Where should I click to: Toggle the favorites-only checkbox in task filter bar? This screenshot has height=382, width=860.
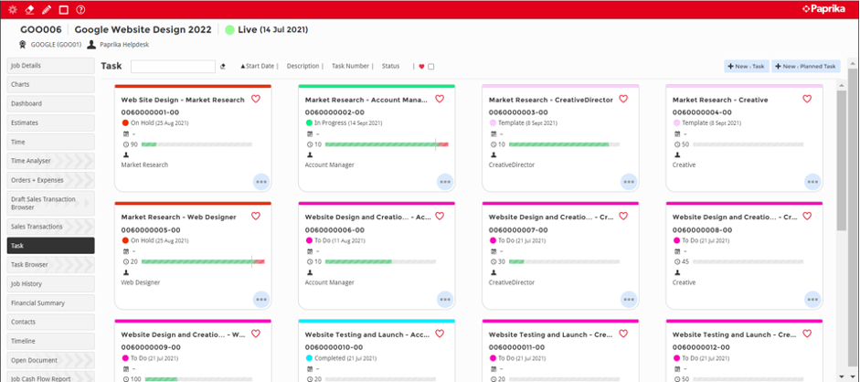431,67
